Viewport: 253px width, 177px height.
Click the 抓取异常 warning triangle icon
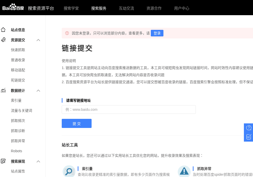(x=184, y=171)
